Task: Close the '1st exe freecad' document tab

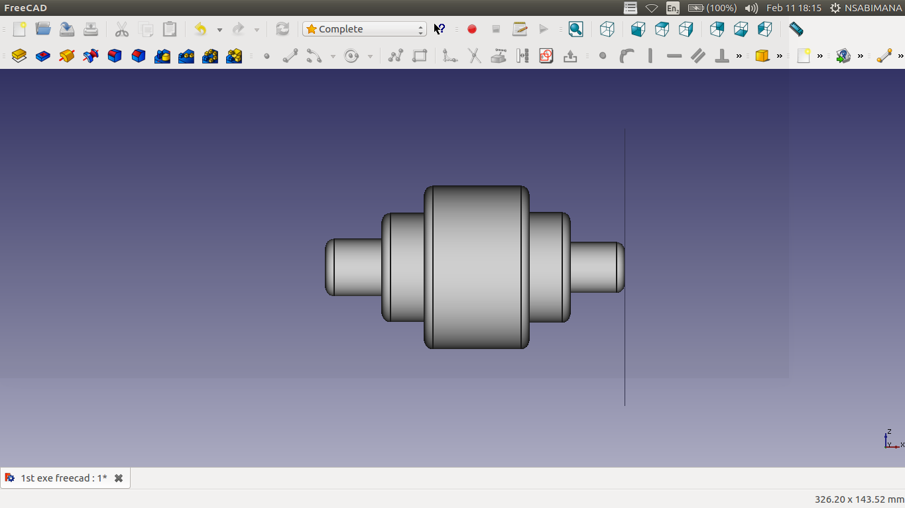Action: click(119, 478)
